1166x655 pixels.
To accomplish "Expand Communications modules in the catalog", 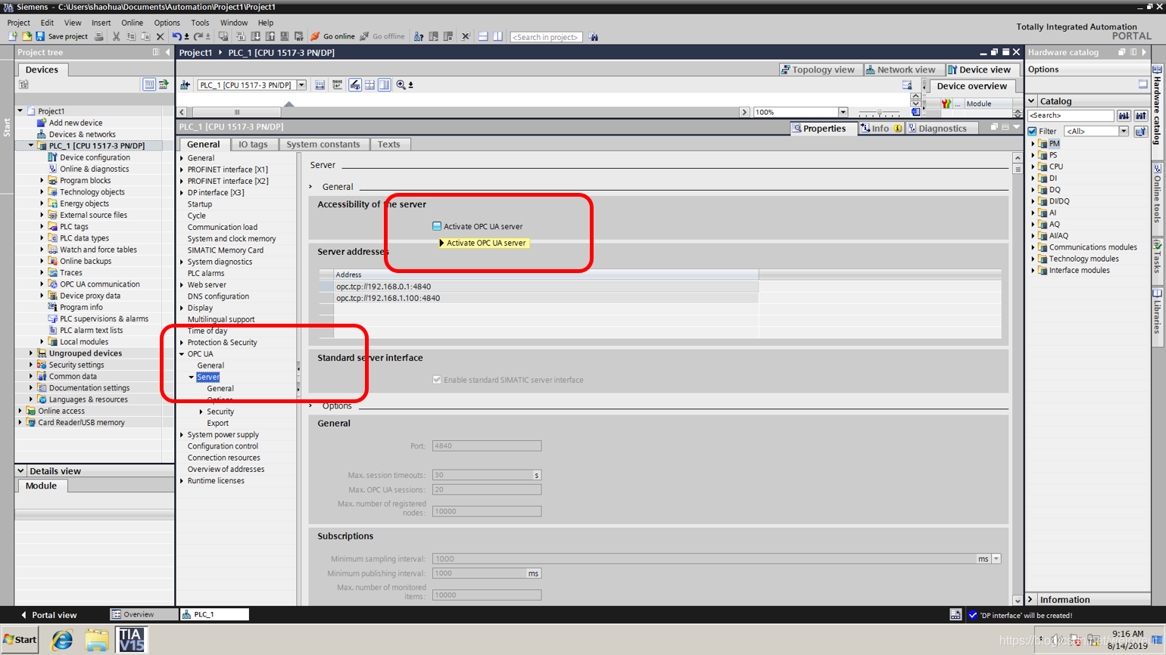I will point(1033,247).
